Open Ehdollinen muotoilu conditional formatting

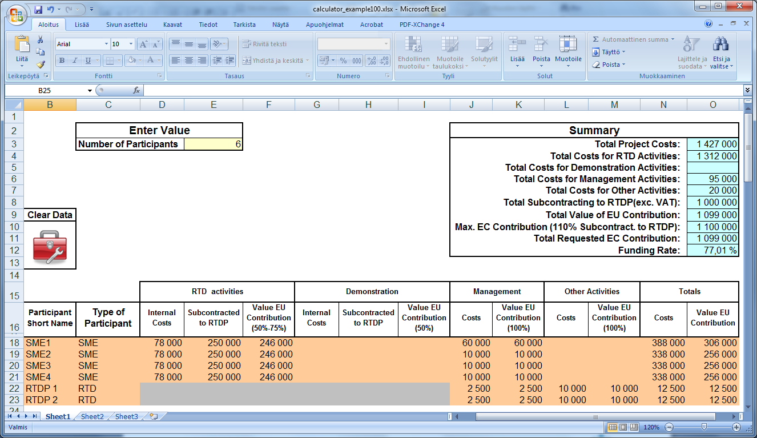click(414, 53)
